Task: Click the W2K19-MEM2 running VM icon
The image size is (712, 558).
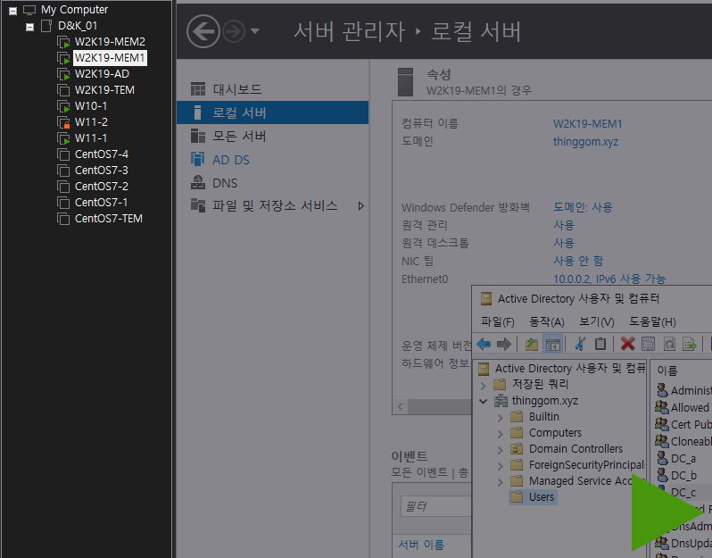Action: pyautogui.click(x=63, y=42)
